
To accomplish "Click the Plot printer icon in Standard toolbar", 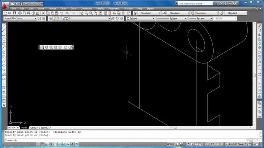I will 20,13.
